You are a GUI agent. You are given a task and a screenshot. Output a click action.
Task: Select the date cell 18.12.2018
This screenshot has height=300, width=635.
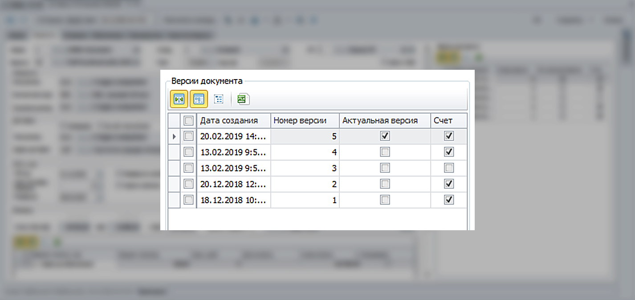coord(233,200)
